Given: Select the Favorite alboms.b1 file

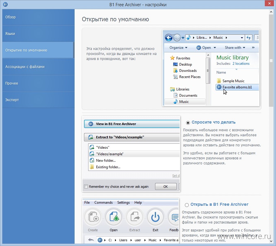Looking at the screenshot, I should tap(237, 87).
